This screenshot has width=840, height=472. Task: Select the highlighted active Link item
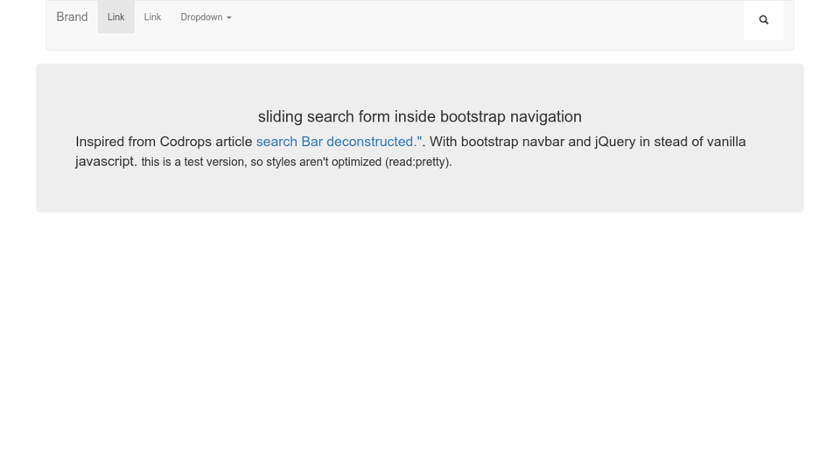[x=115, y=17]
